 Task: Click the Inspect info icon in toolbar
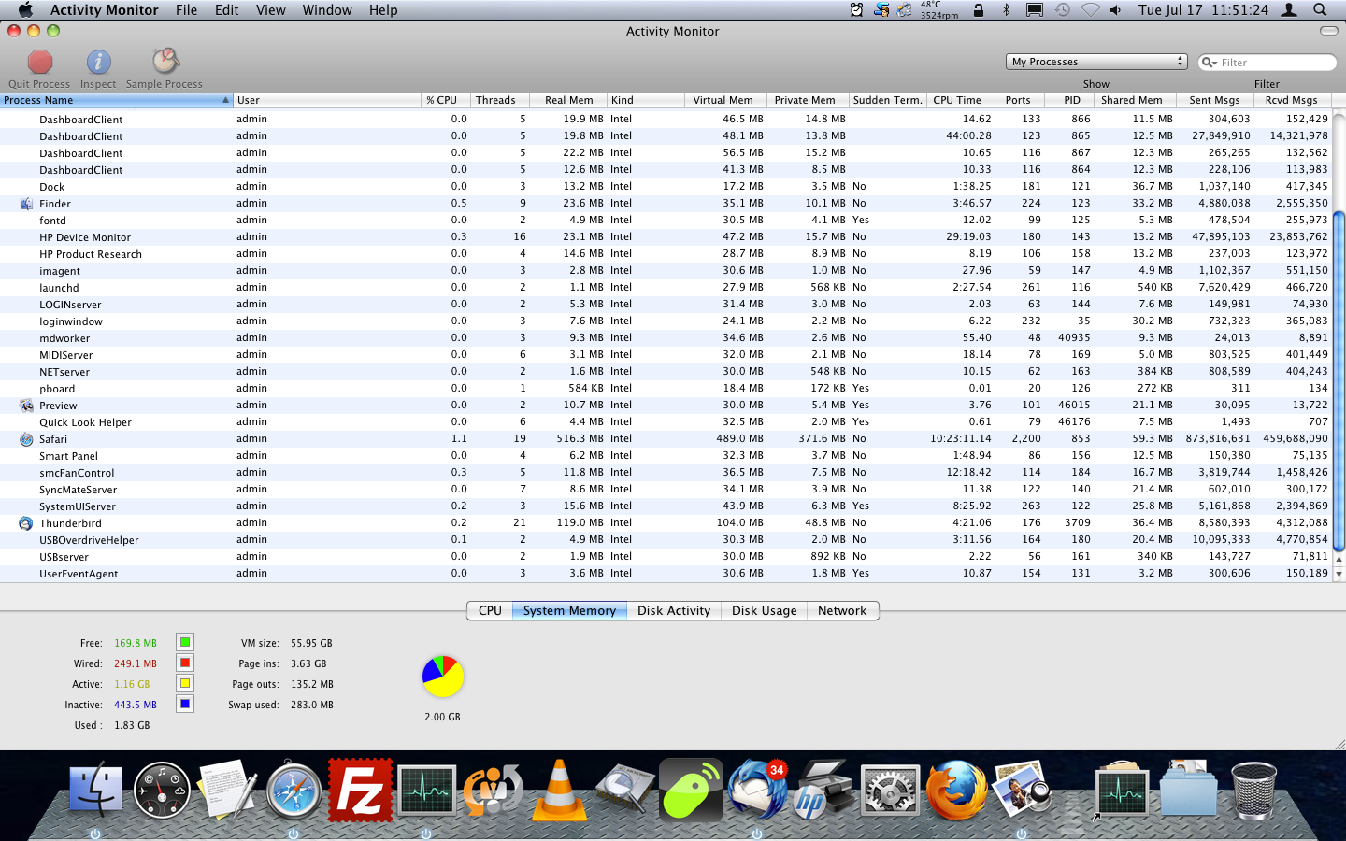pyautogui.click(x=98, y=62)
